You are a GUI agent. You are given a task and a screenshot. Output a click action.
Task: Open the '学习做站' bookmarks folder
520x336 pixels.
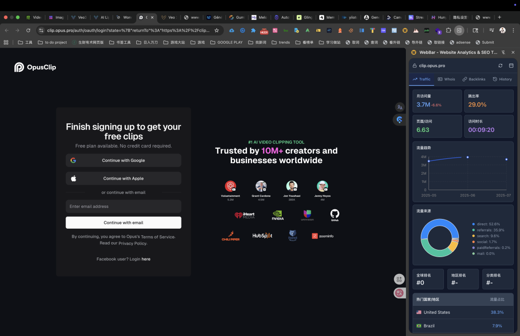coord(330,42)
